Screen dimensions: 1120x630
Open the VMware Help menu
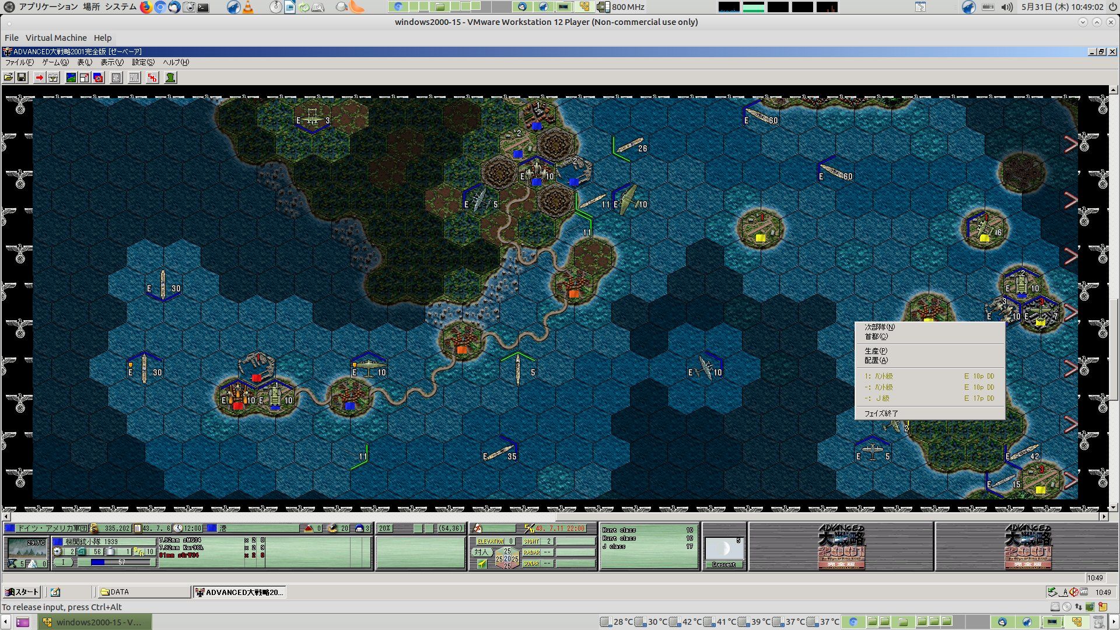point(103,38)
